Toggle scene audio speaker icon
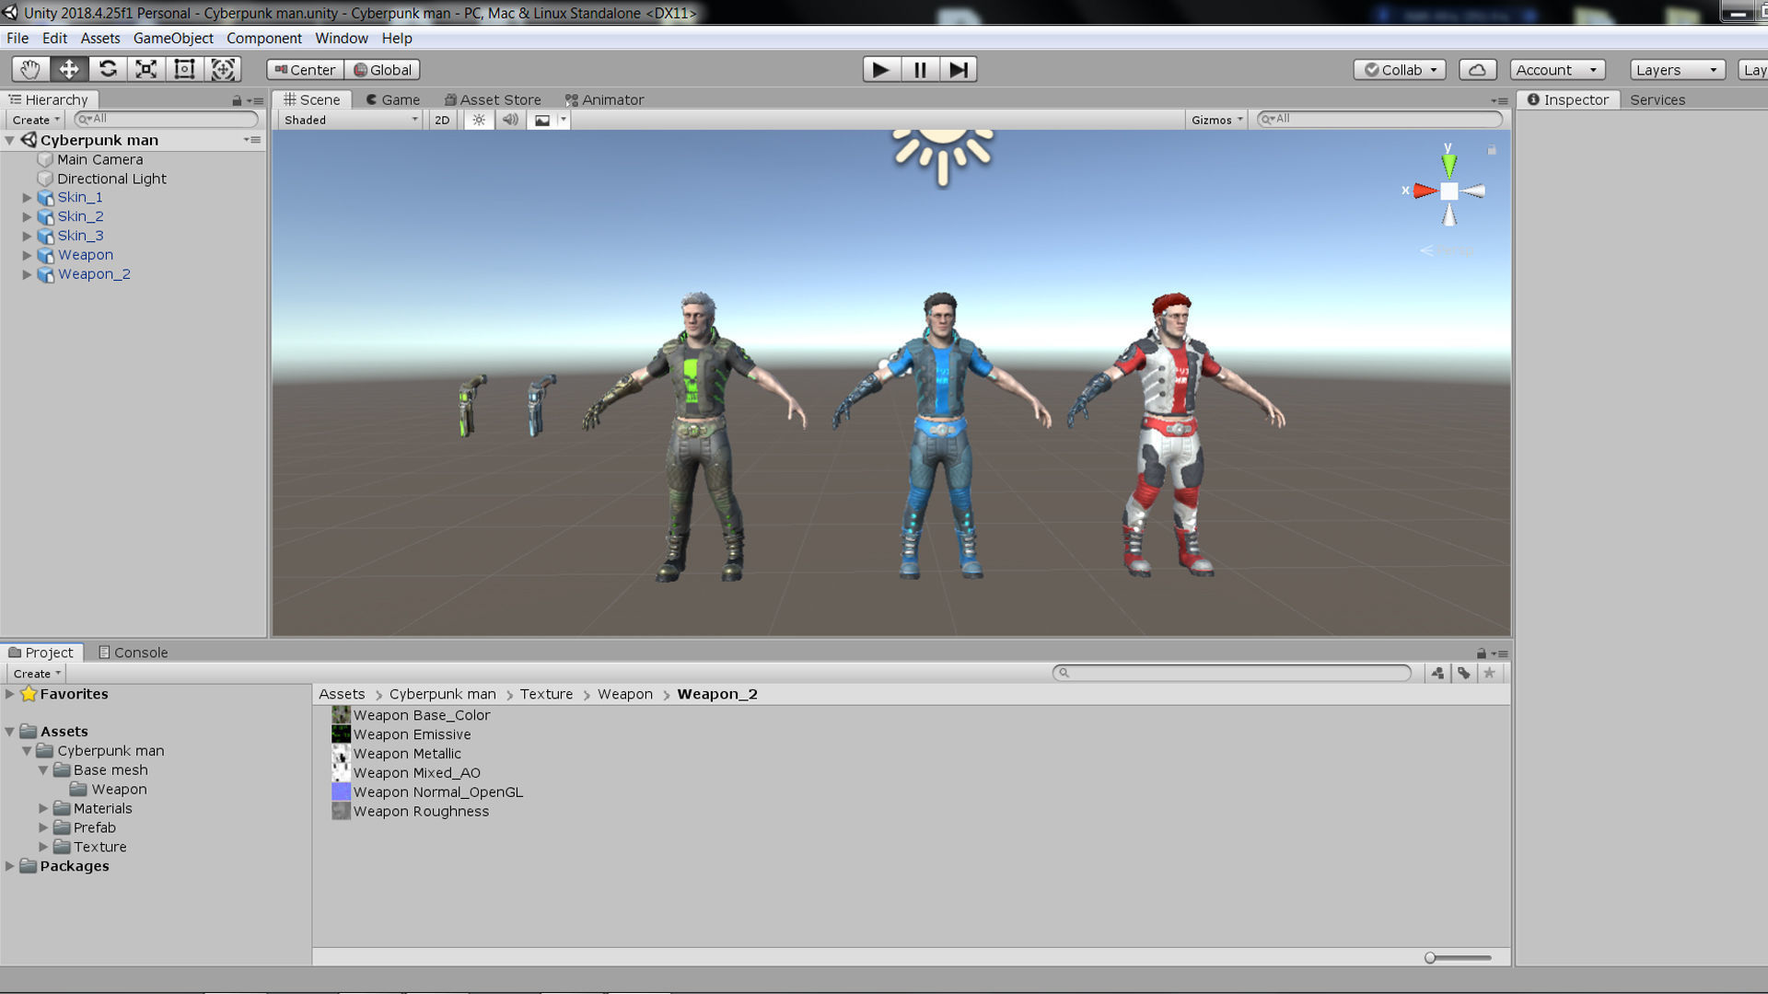Screen dimensions: 1768x994 (510, 120)
